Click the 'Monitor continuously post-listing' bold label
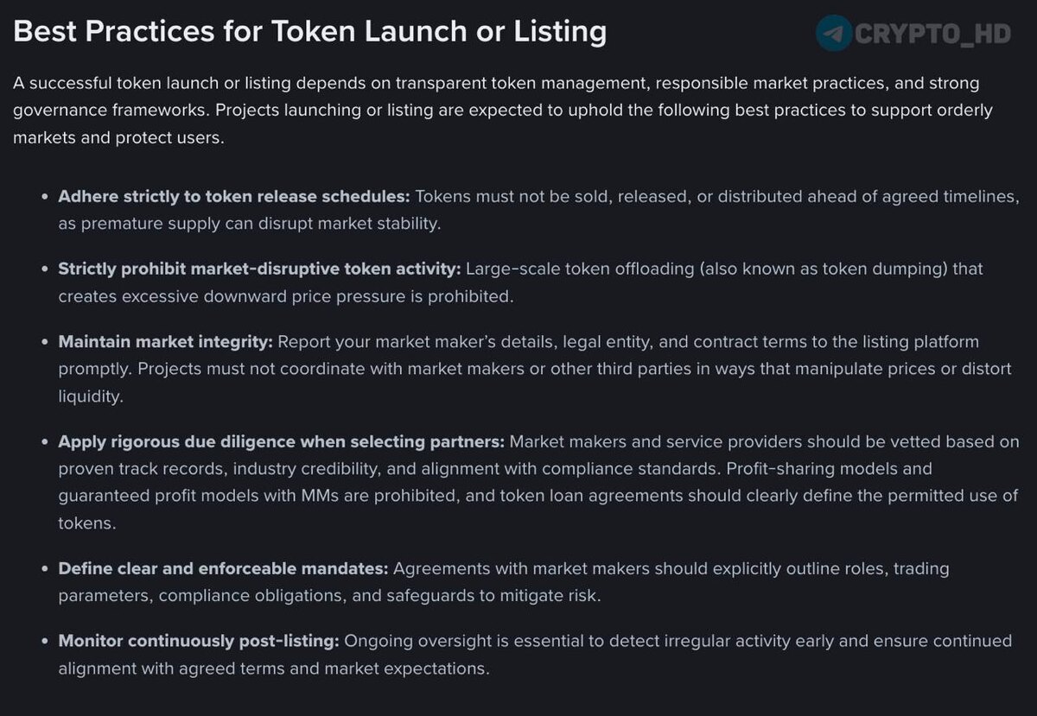1037x716 pixels. [199, 641]
